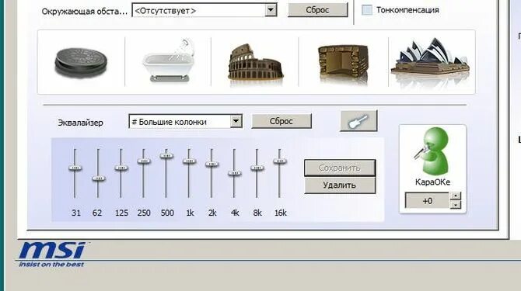Viewport: 521px width, 291px height.
Task: Select the Colosseum arena environment icon
Action: [255, 62]
